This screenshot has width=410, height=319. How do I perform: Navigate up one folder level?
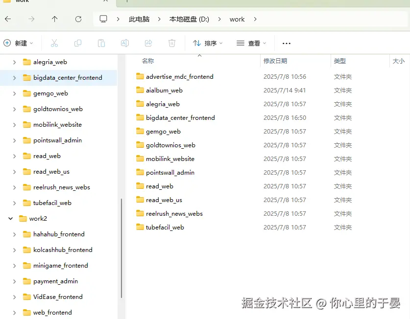point(55,19)
